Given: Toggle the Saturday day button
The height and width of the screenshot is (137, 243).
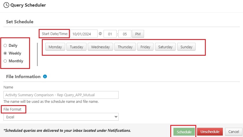Looking at the screenshot, I should coord(165,47).
